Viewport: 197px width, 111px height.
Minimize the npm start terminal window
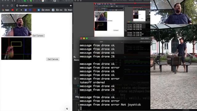click(84, 38)
